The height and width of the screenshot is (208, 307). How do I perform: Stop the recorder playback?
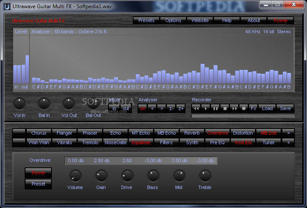(x=225, y=108)
